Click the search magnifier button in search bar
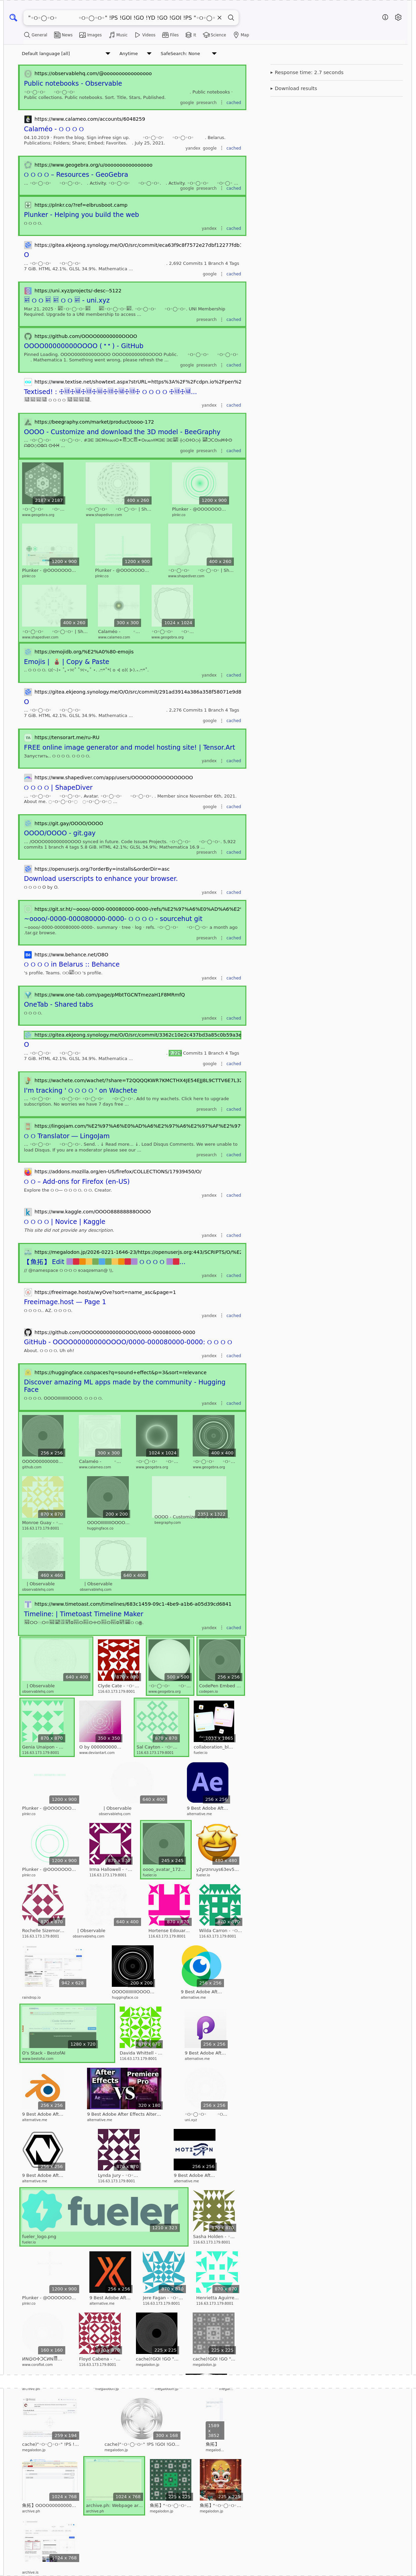 click(231, 17)
